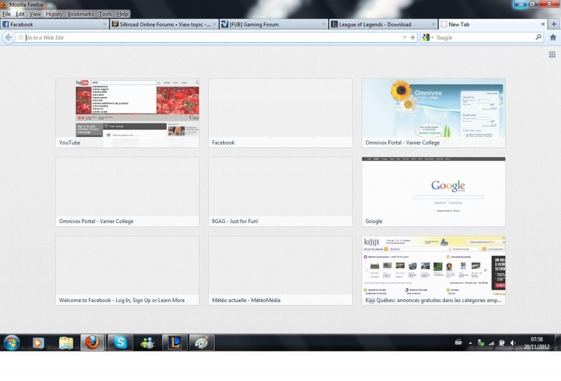Click the Silkroad Online tab favicon
Viewport: 561px width, 381px height.
click(x=115, y=24)
